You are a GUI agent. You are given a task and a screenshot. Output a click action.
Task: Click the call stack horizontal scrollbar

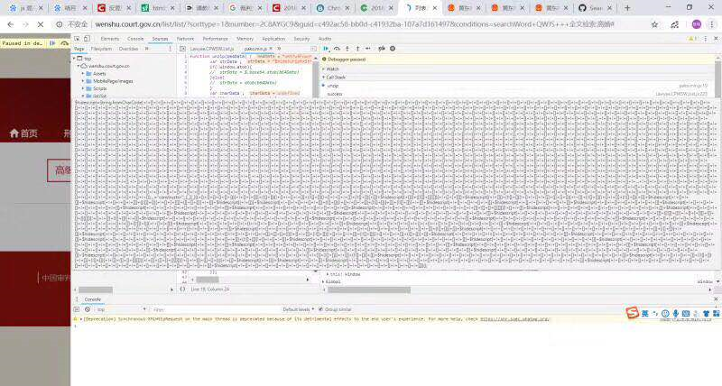pos(369,289)
